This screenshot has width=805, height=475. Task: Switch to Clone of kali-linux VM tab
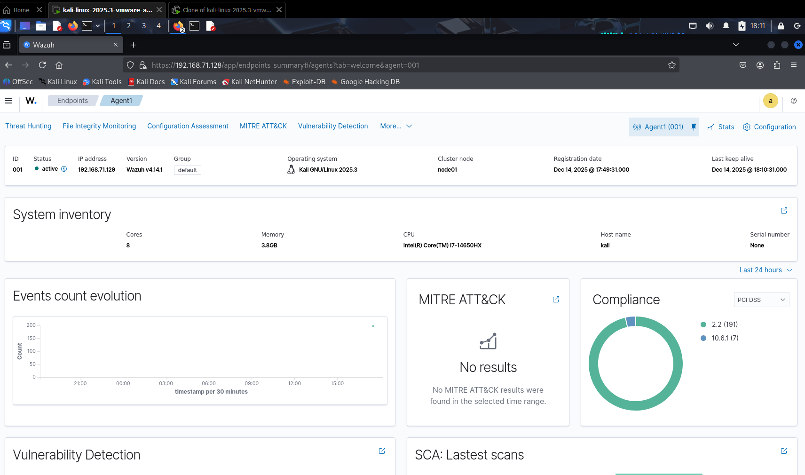pos(227,10)
